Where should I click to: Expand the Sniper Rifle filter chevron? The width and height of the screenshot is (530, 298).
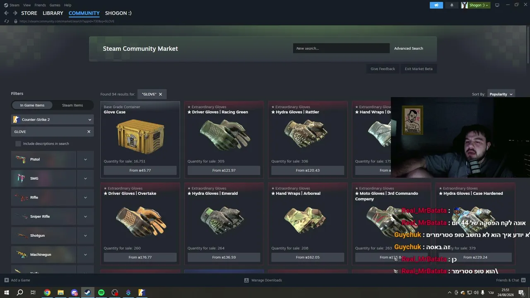[x=85, y=216]
